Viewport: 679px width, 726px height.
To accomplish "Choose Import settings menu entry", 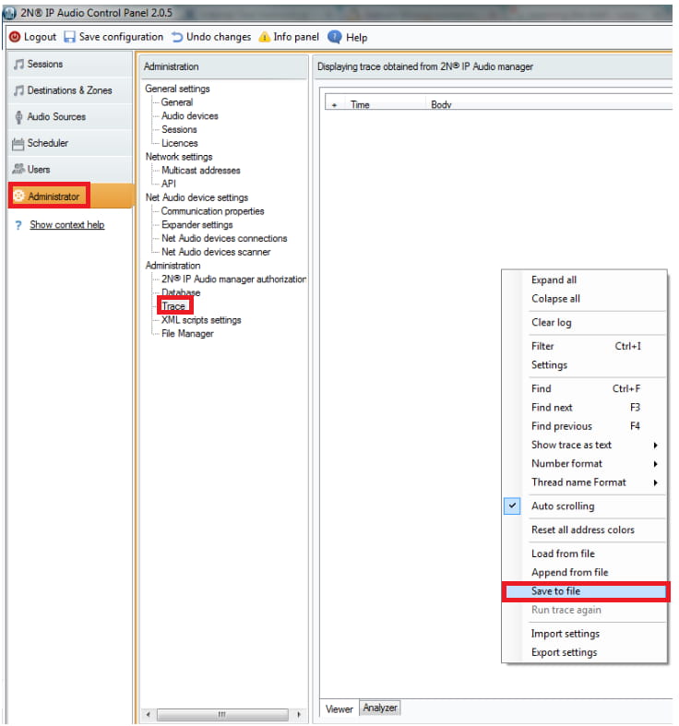I will coord(565,634).
